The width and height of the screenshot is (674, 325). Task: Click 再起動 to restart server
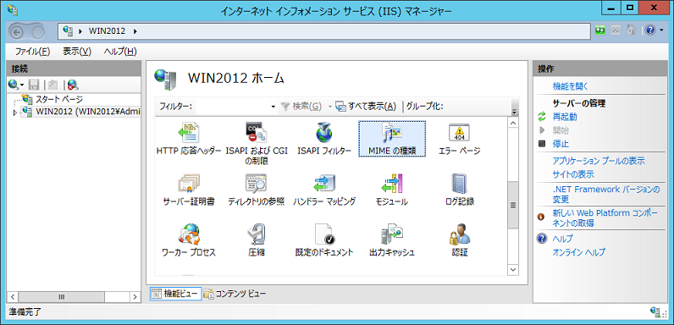coord(565,117)
